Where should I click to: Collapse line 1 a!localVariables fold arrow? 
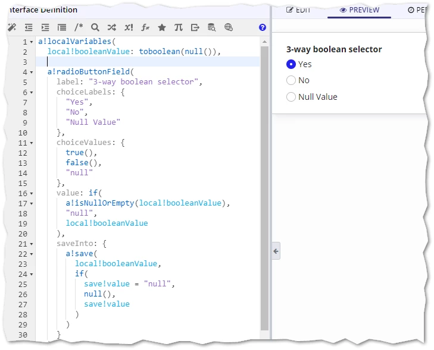point(32,42)
